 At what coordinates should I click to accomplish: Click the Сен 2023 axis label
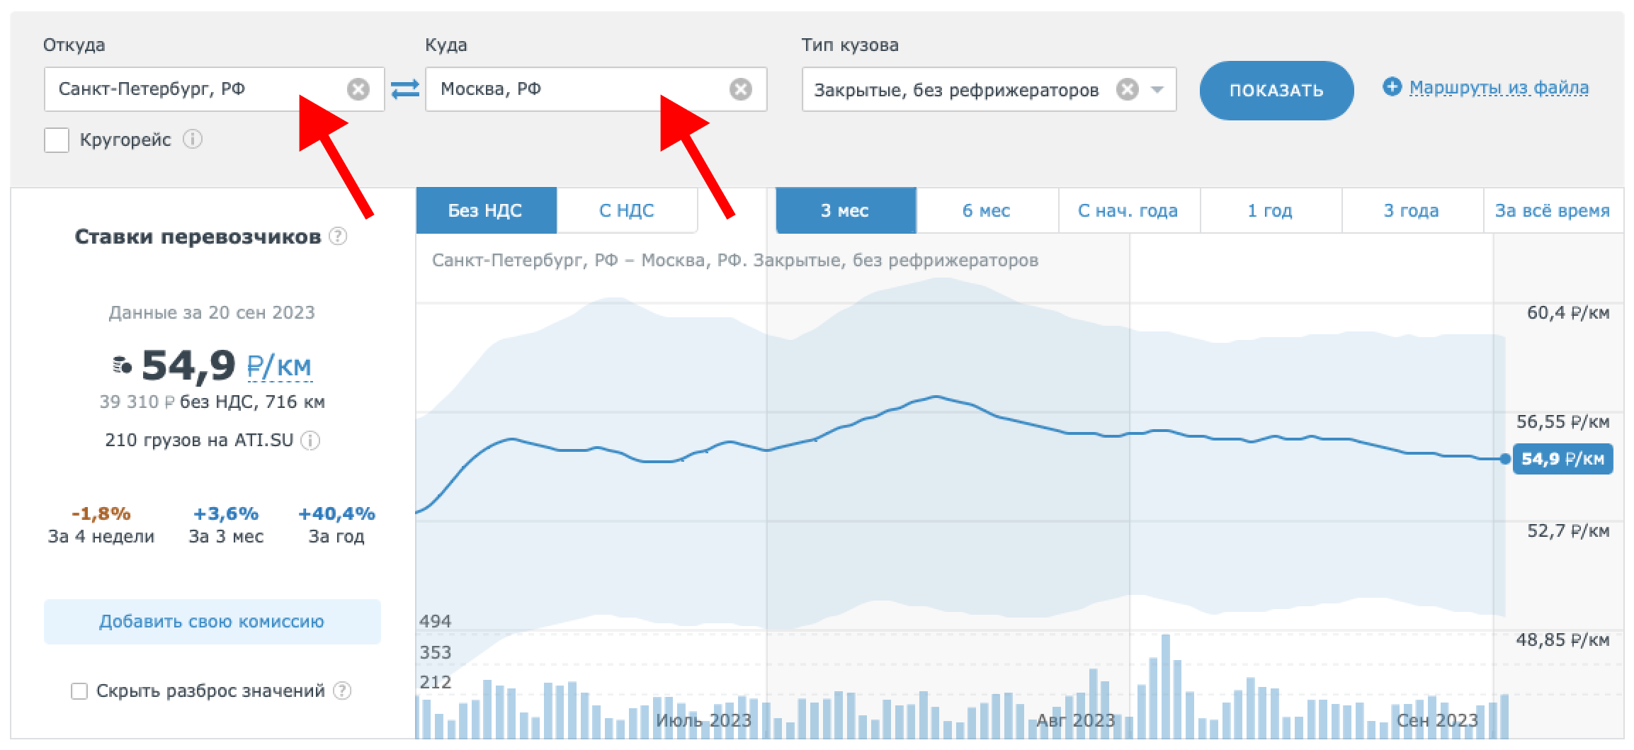click(1437, 721)
